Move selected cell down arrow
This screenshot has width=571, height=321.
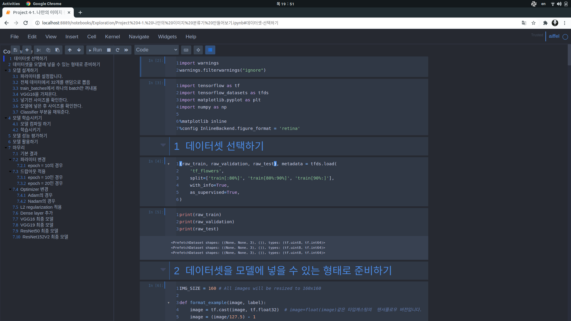click(x=79, y=50)
